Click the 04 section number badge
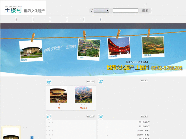Viewport: 186px width, 139px height. coord(100,117)
